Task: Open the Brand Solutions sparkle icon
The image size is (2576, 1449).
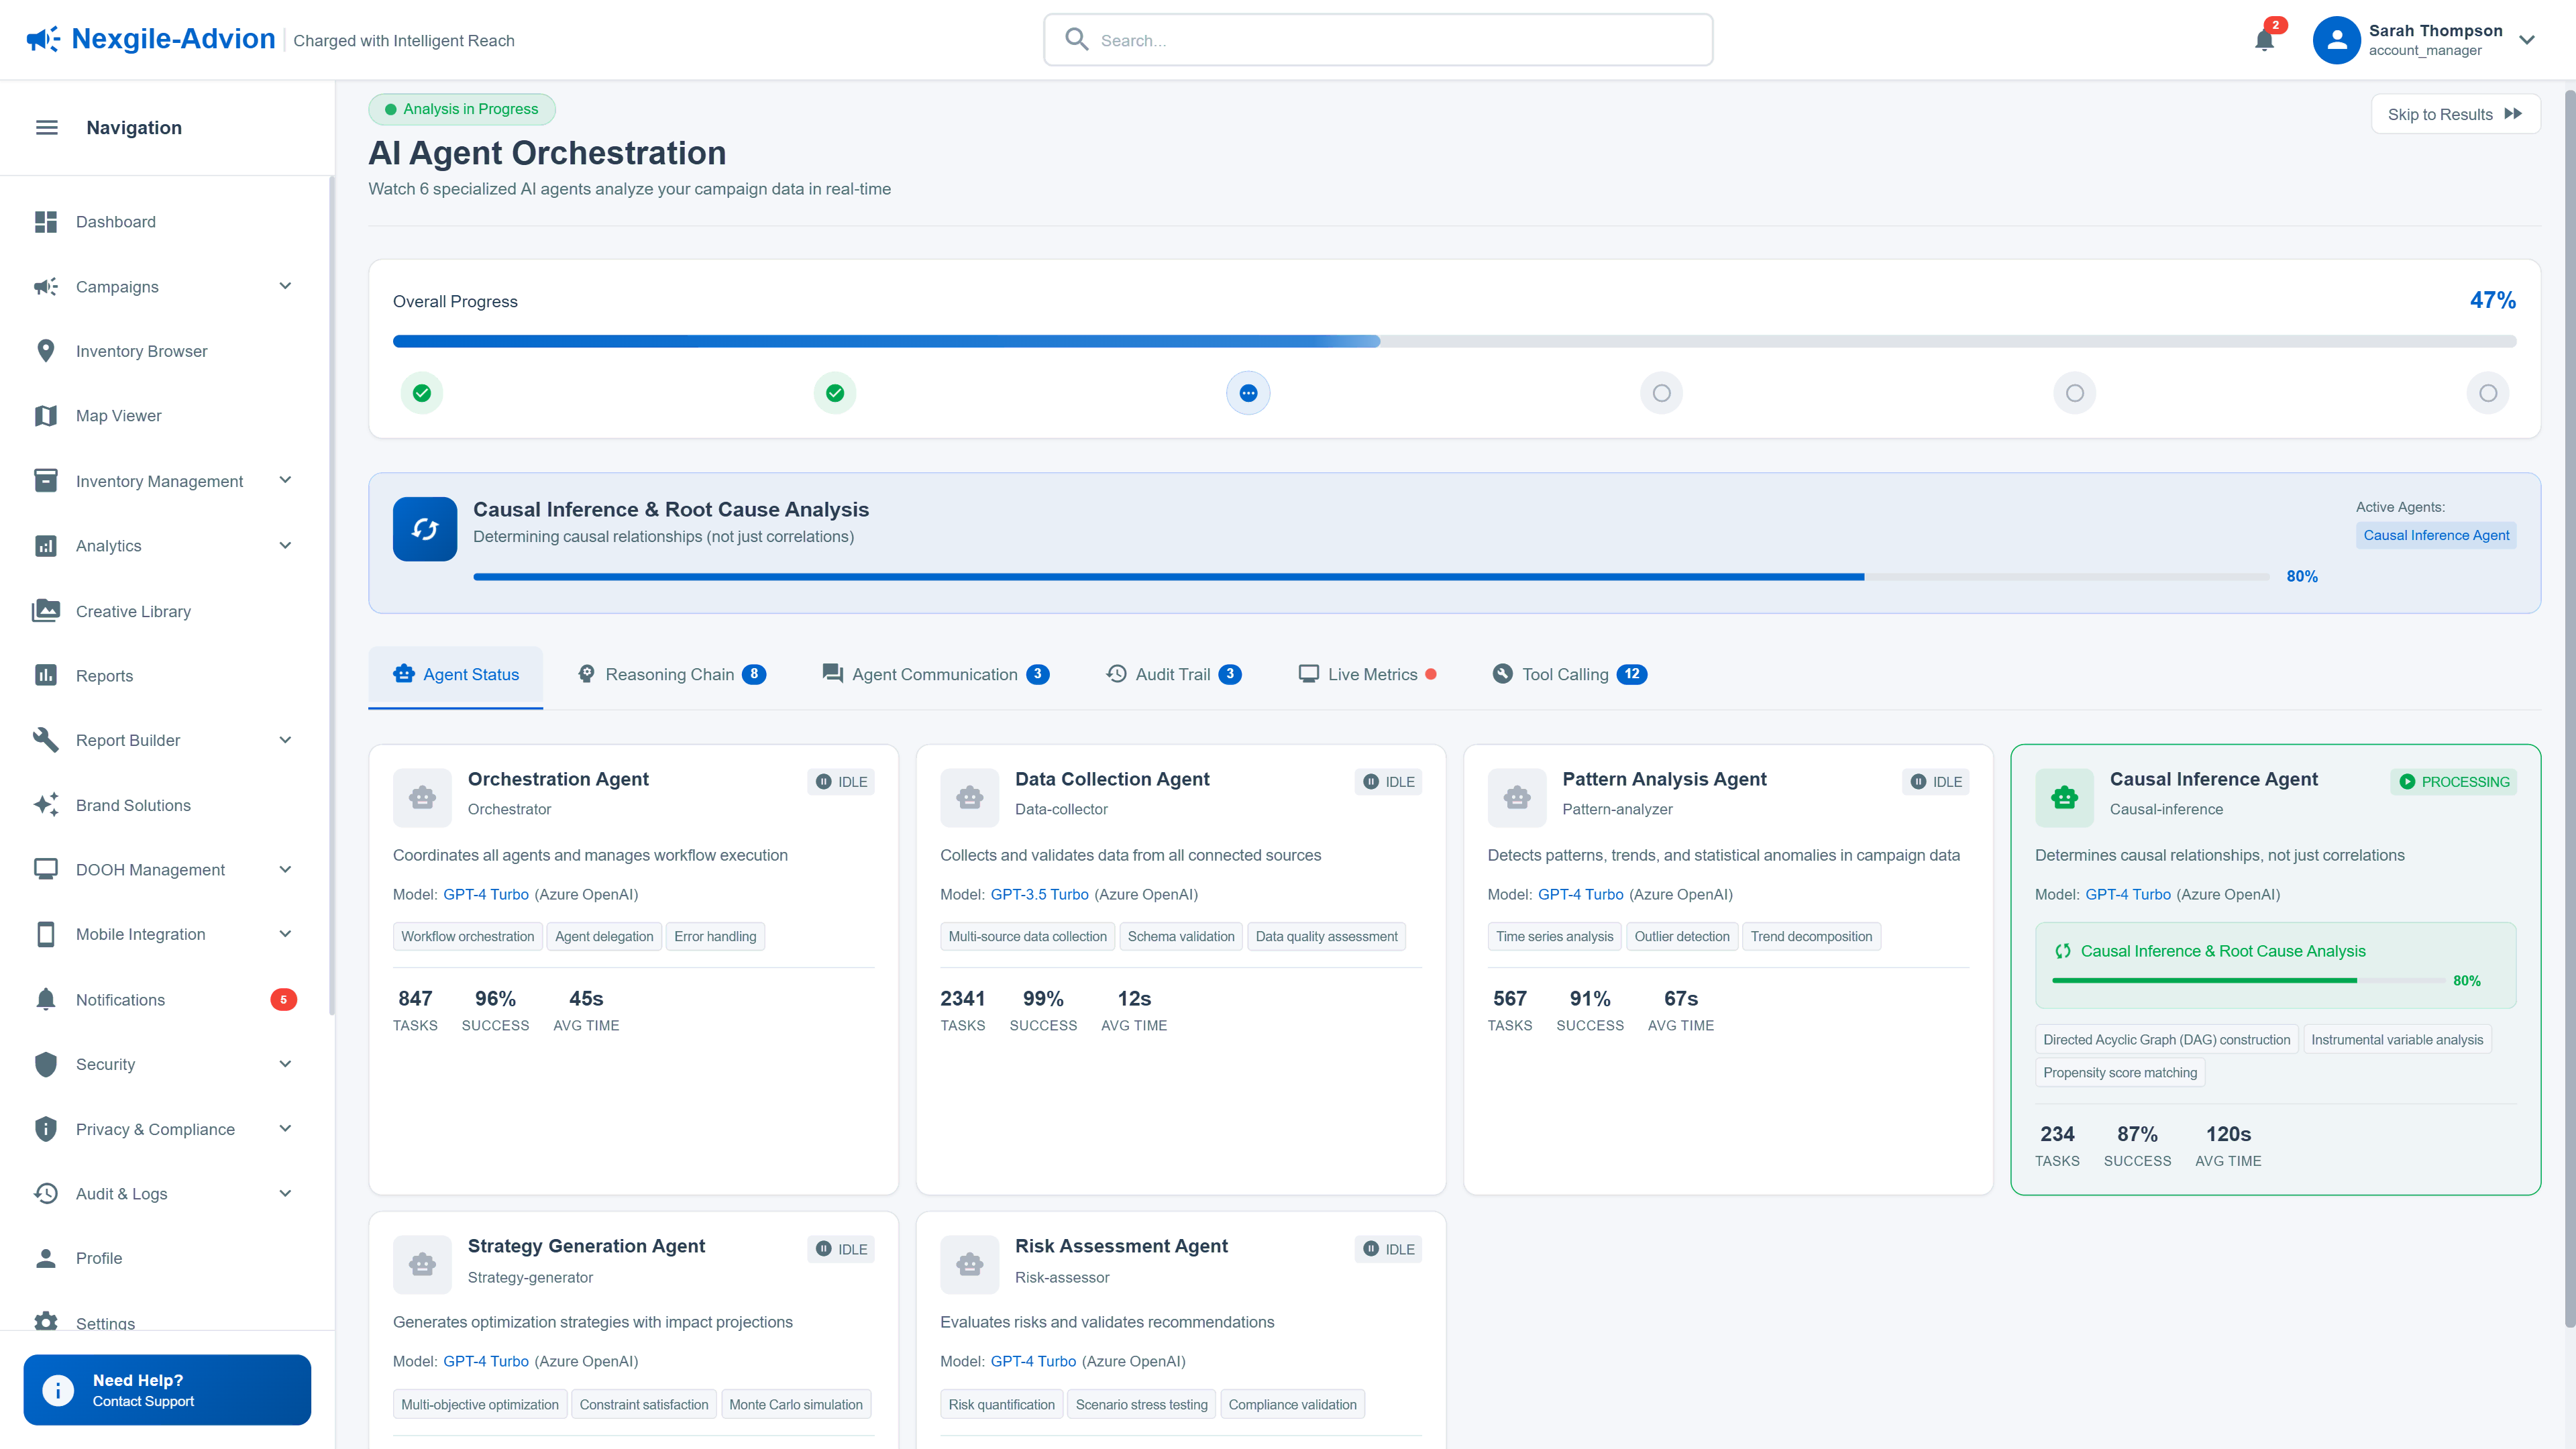Action: 46,804
